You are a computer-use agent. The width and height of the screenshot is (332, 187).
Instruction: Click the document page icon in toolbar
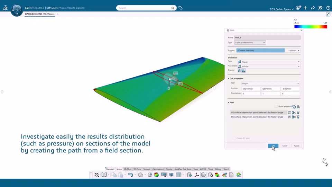(x=231, y=175)
